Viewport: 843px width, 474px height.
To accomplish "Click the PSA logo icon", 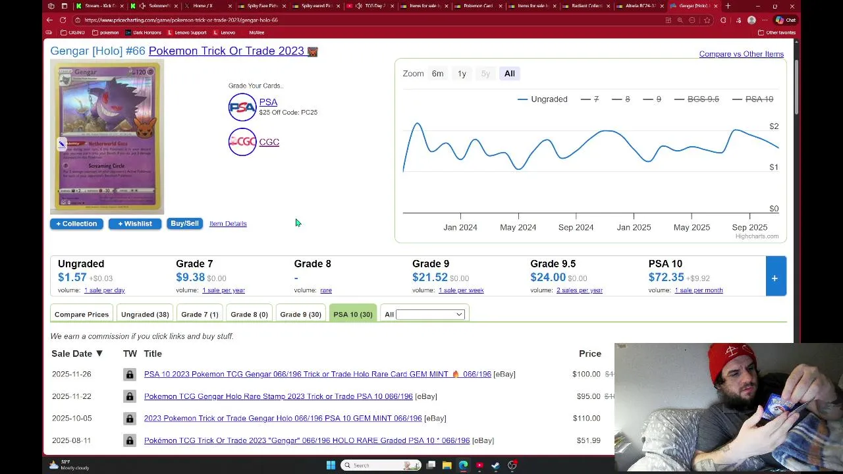I will point(242,107).
